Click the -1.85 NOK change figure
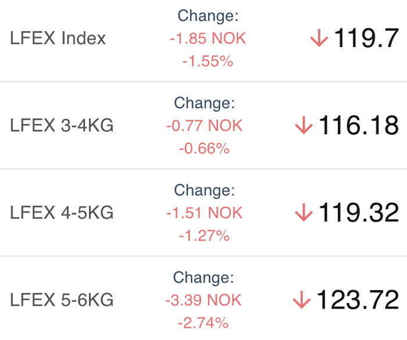Image resolution: width=407 pixels, height=340 pixels. (x=208, y=38)
